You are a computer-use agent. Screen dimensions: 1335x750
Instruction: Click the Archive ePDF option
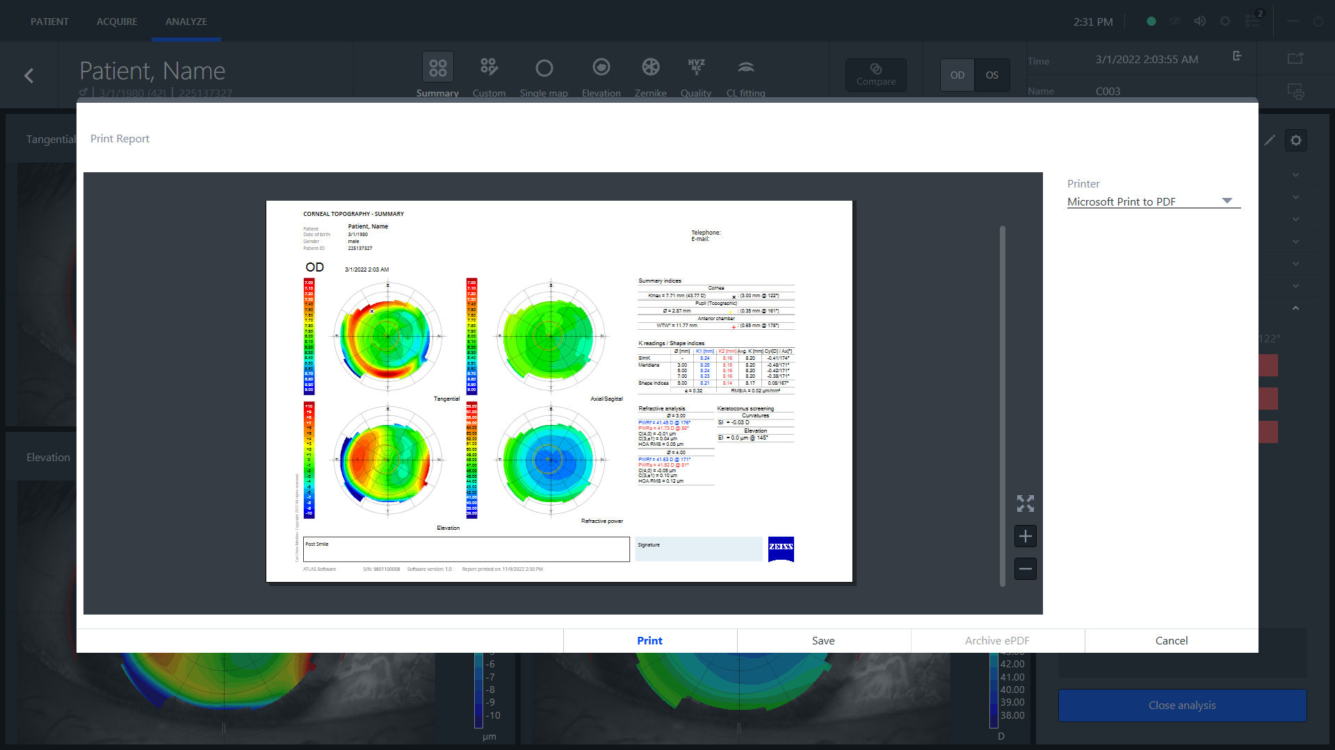[x=998, y=640]
